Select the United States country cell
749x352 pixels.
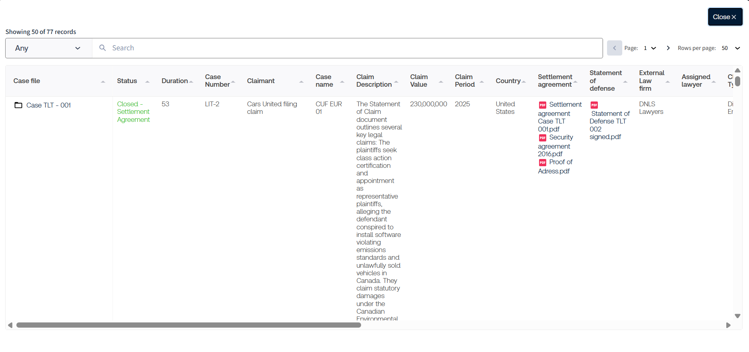tap(505, 108)
